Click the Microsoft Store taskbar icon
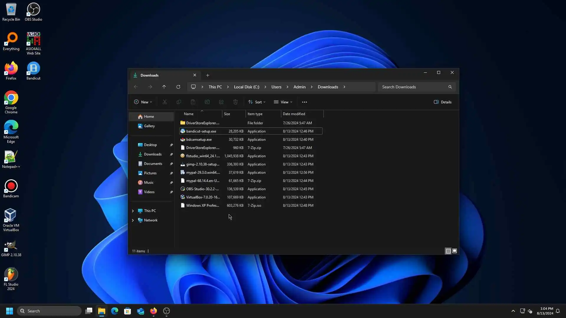 tap(127, 311)
